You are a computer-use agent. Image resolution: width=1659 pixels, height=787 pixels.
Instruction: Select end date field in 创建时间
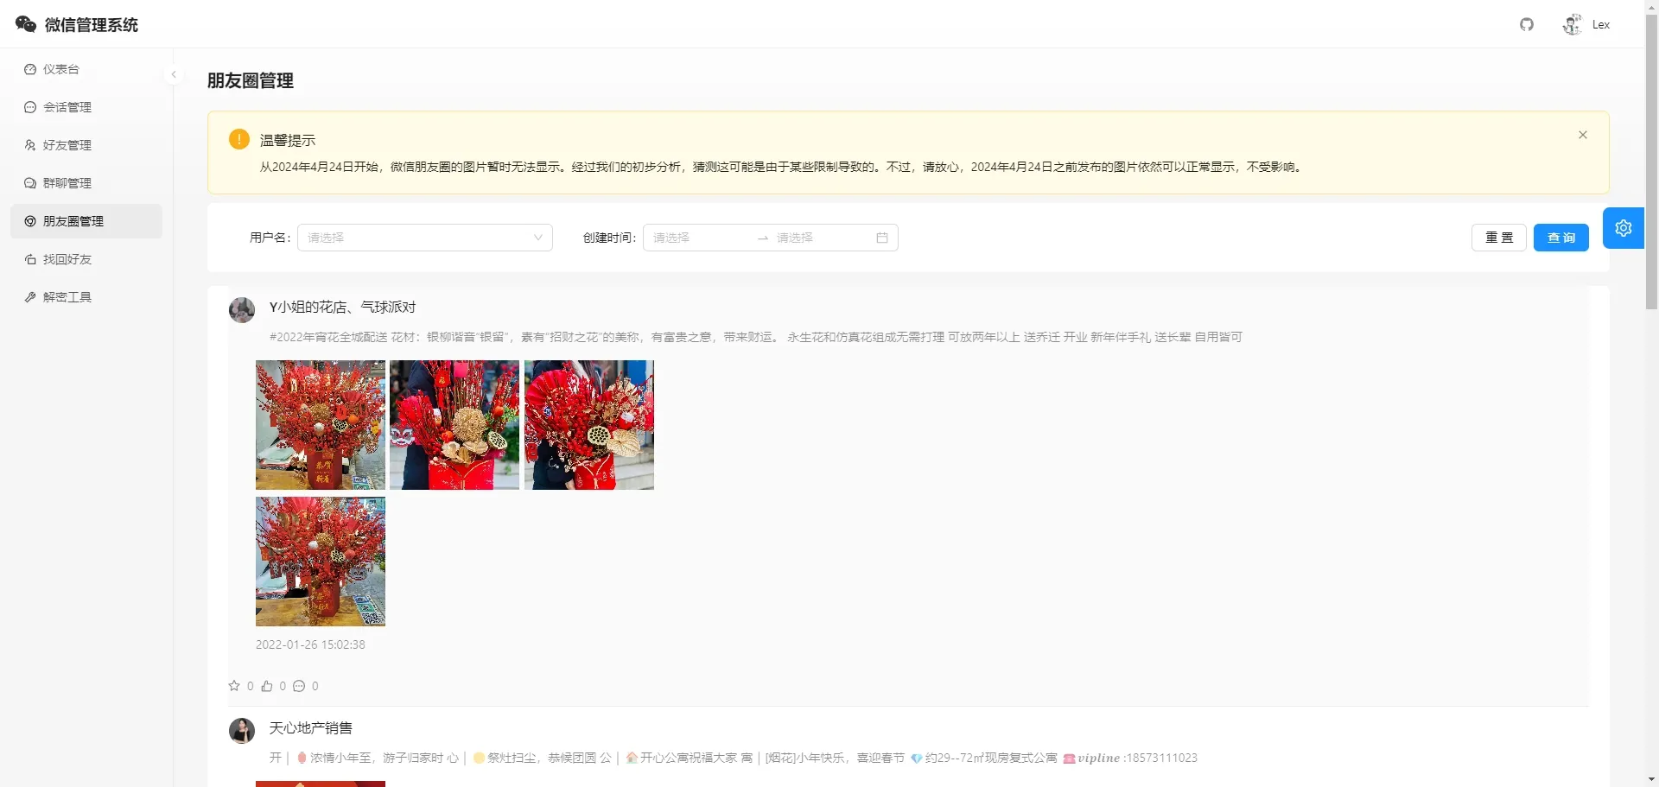821,238
